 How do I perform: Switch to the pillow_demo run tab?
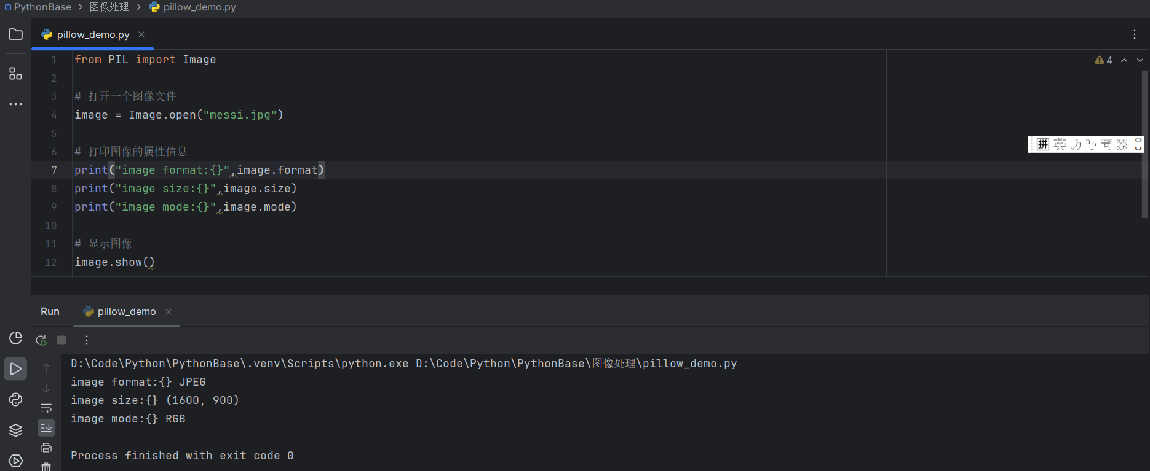(x=126, y=312)
